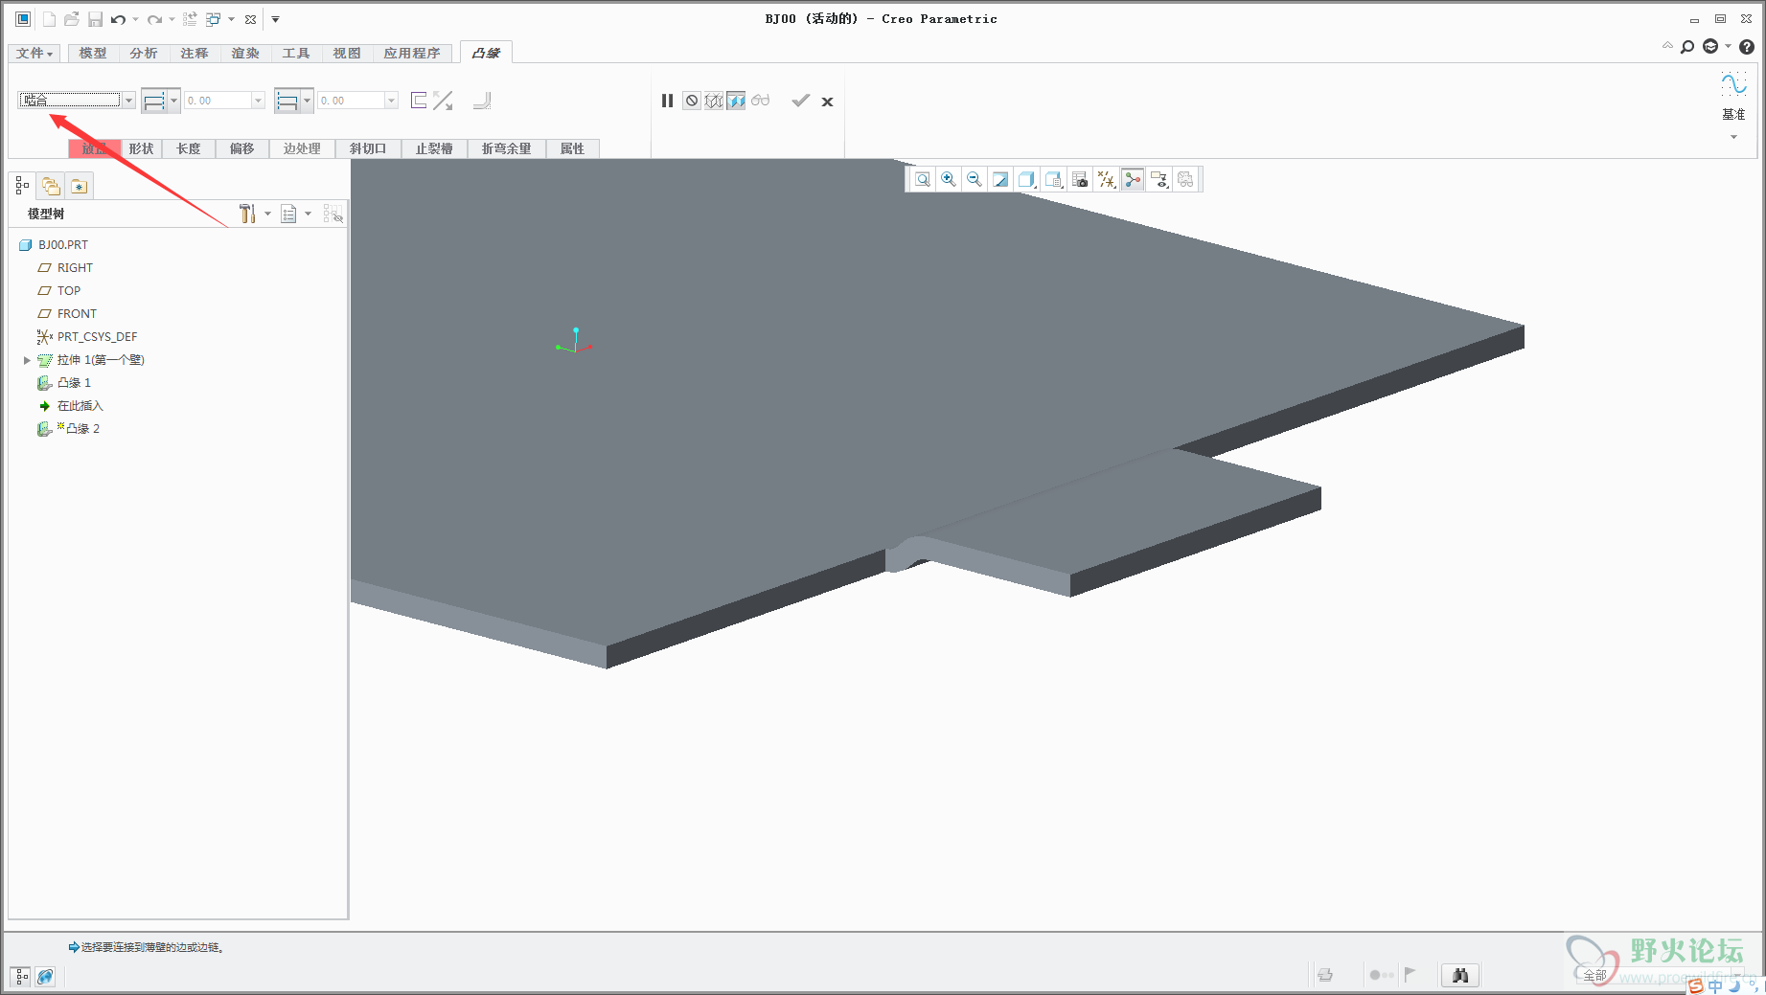Select the 凸缘 ribbon tab

(x=486, y=53)
